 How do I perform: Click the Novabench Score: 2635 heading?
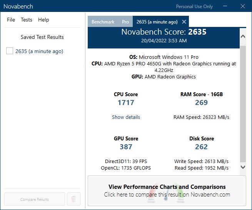tap(164, 32)
